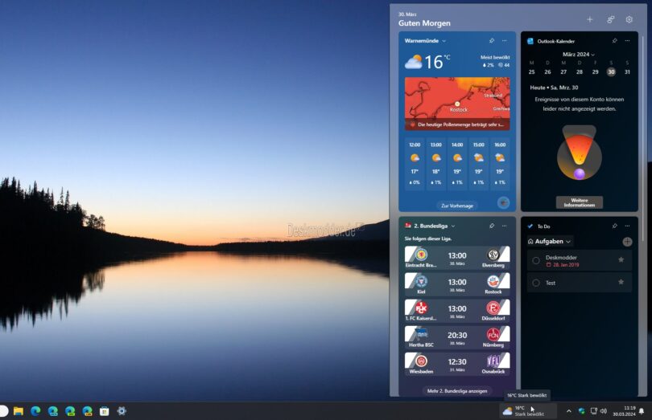Open File Explorer from the taskbar
652x420 pixels.
(x=18, y=410)
